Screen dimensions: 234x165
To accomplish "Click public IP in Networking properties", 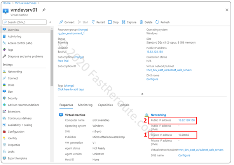I will 187,120.
